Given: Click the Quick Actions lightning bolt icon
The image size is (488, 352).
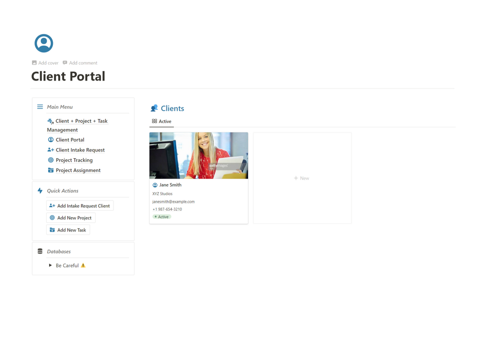Looking at the screenshot, I should click(x=40, y=191).
